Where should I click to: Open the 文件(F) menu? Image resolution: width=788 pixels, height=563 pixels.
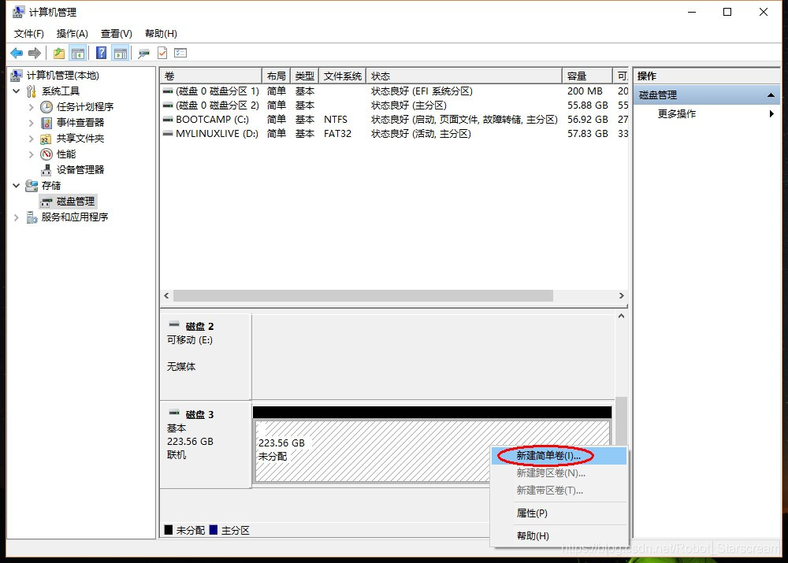pos(28,34)
